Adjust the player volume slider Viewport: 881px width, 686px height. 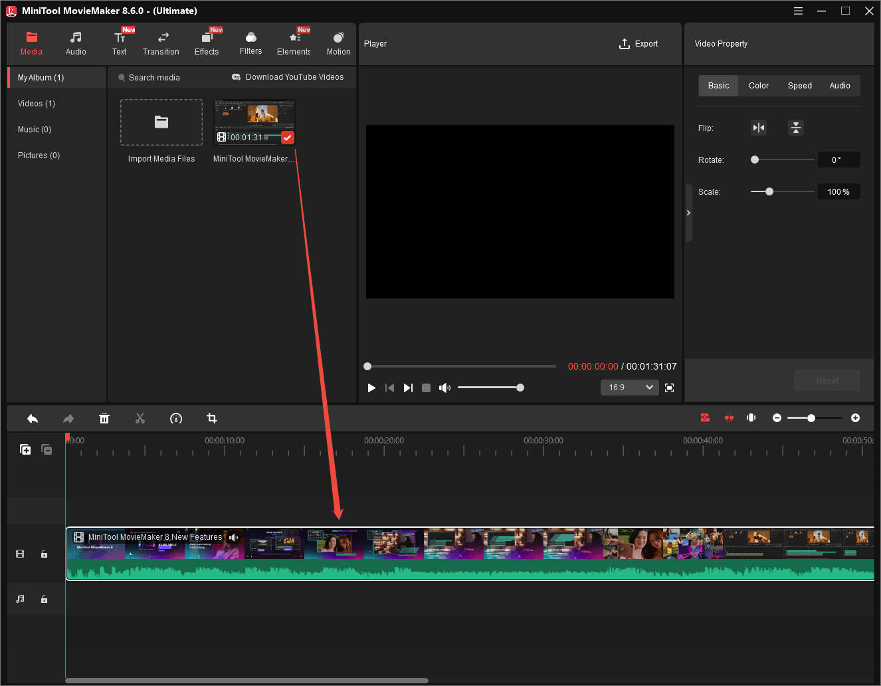click(x=490, y=388)
